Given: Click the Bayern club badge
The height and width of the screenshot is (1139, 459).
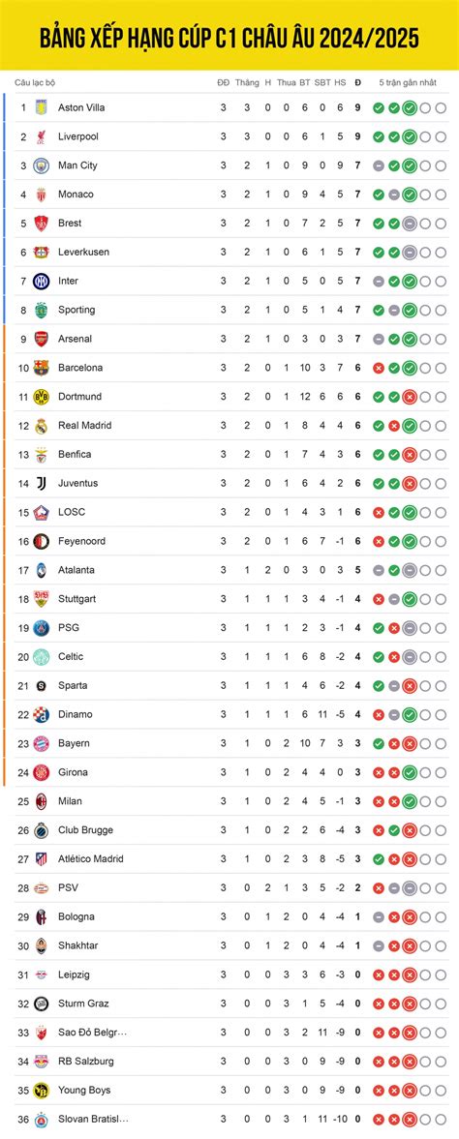Looking at the screenshot, I should click(x=41, y=743).
